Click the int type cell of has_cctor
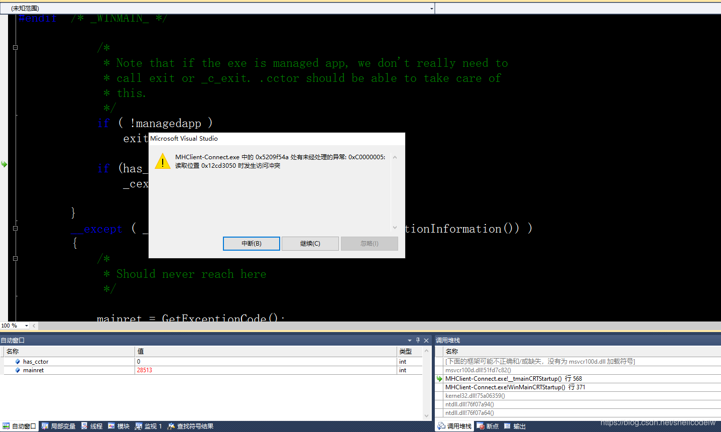The height and width of the screenshot is (432, 721). (410, 362)
